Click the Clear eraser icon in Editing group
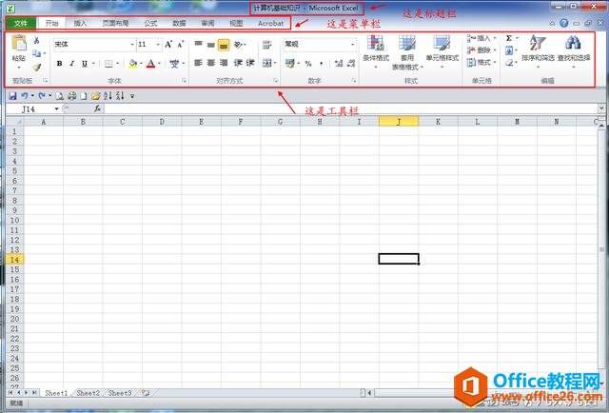The height and width of the screenshot is (413, 609). [x=509, y=63]
